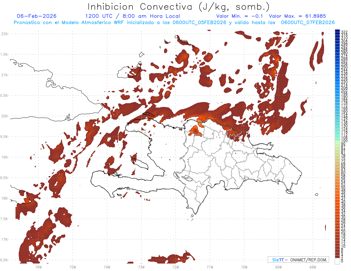Click the "75W" longitude label
Image resolution: width=351 pixels, height=271 pixels.
(x=73, y=267)
